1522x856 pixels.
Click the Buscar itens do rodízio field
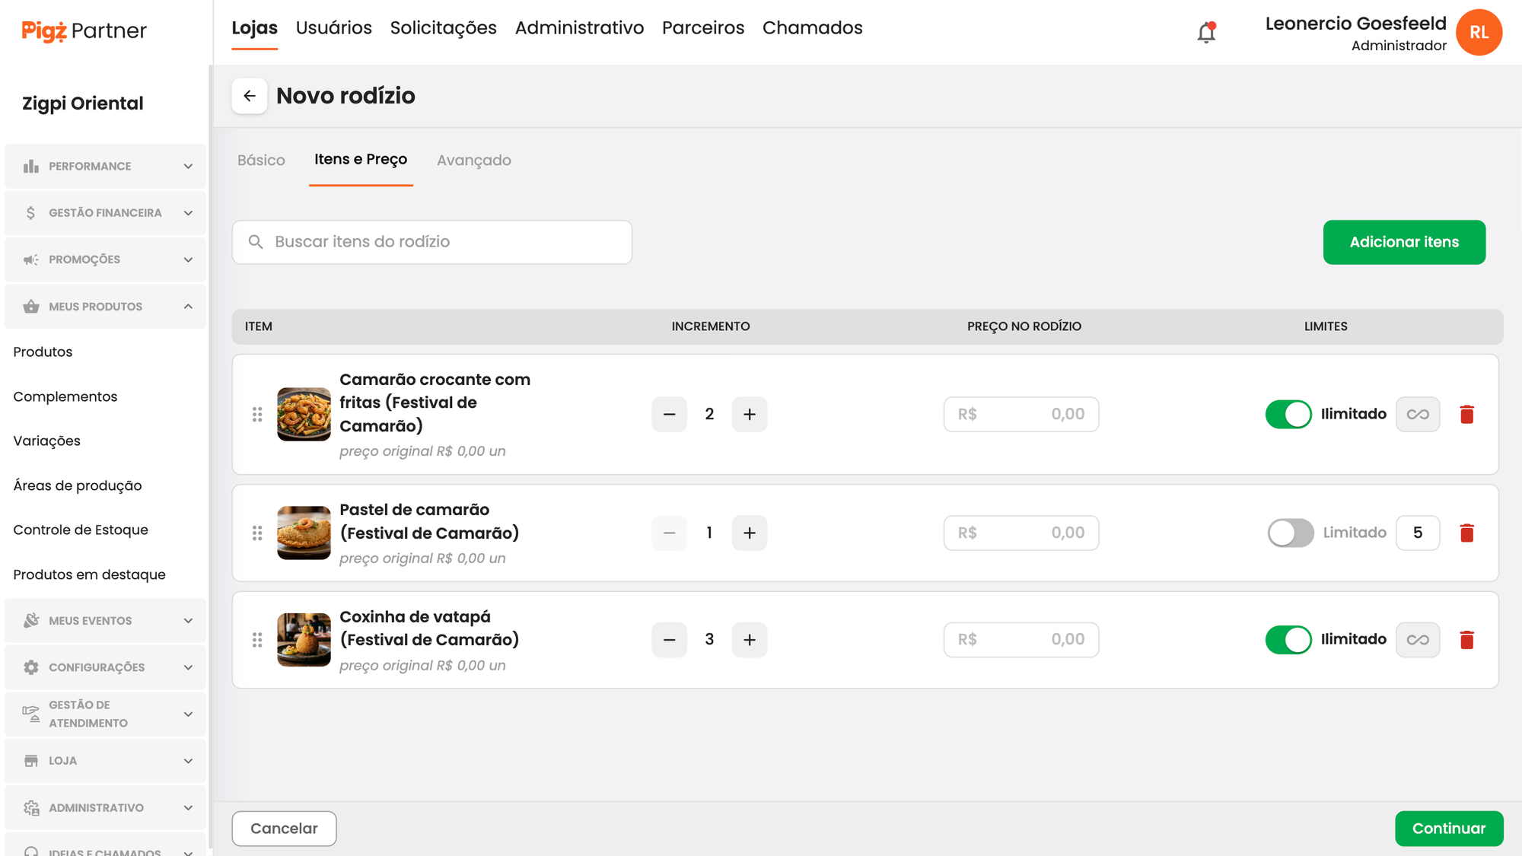432,242
